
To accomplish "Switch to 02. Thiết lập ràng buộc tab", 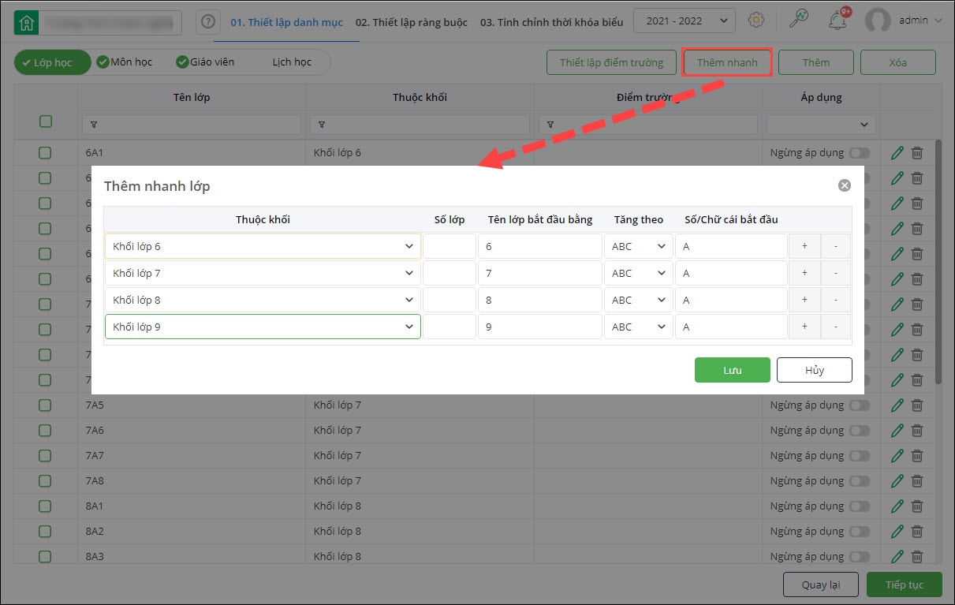I will [411, 22].
